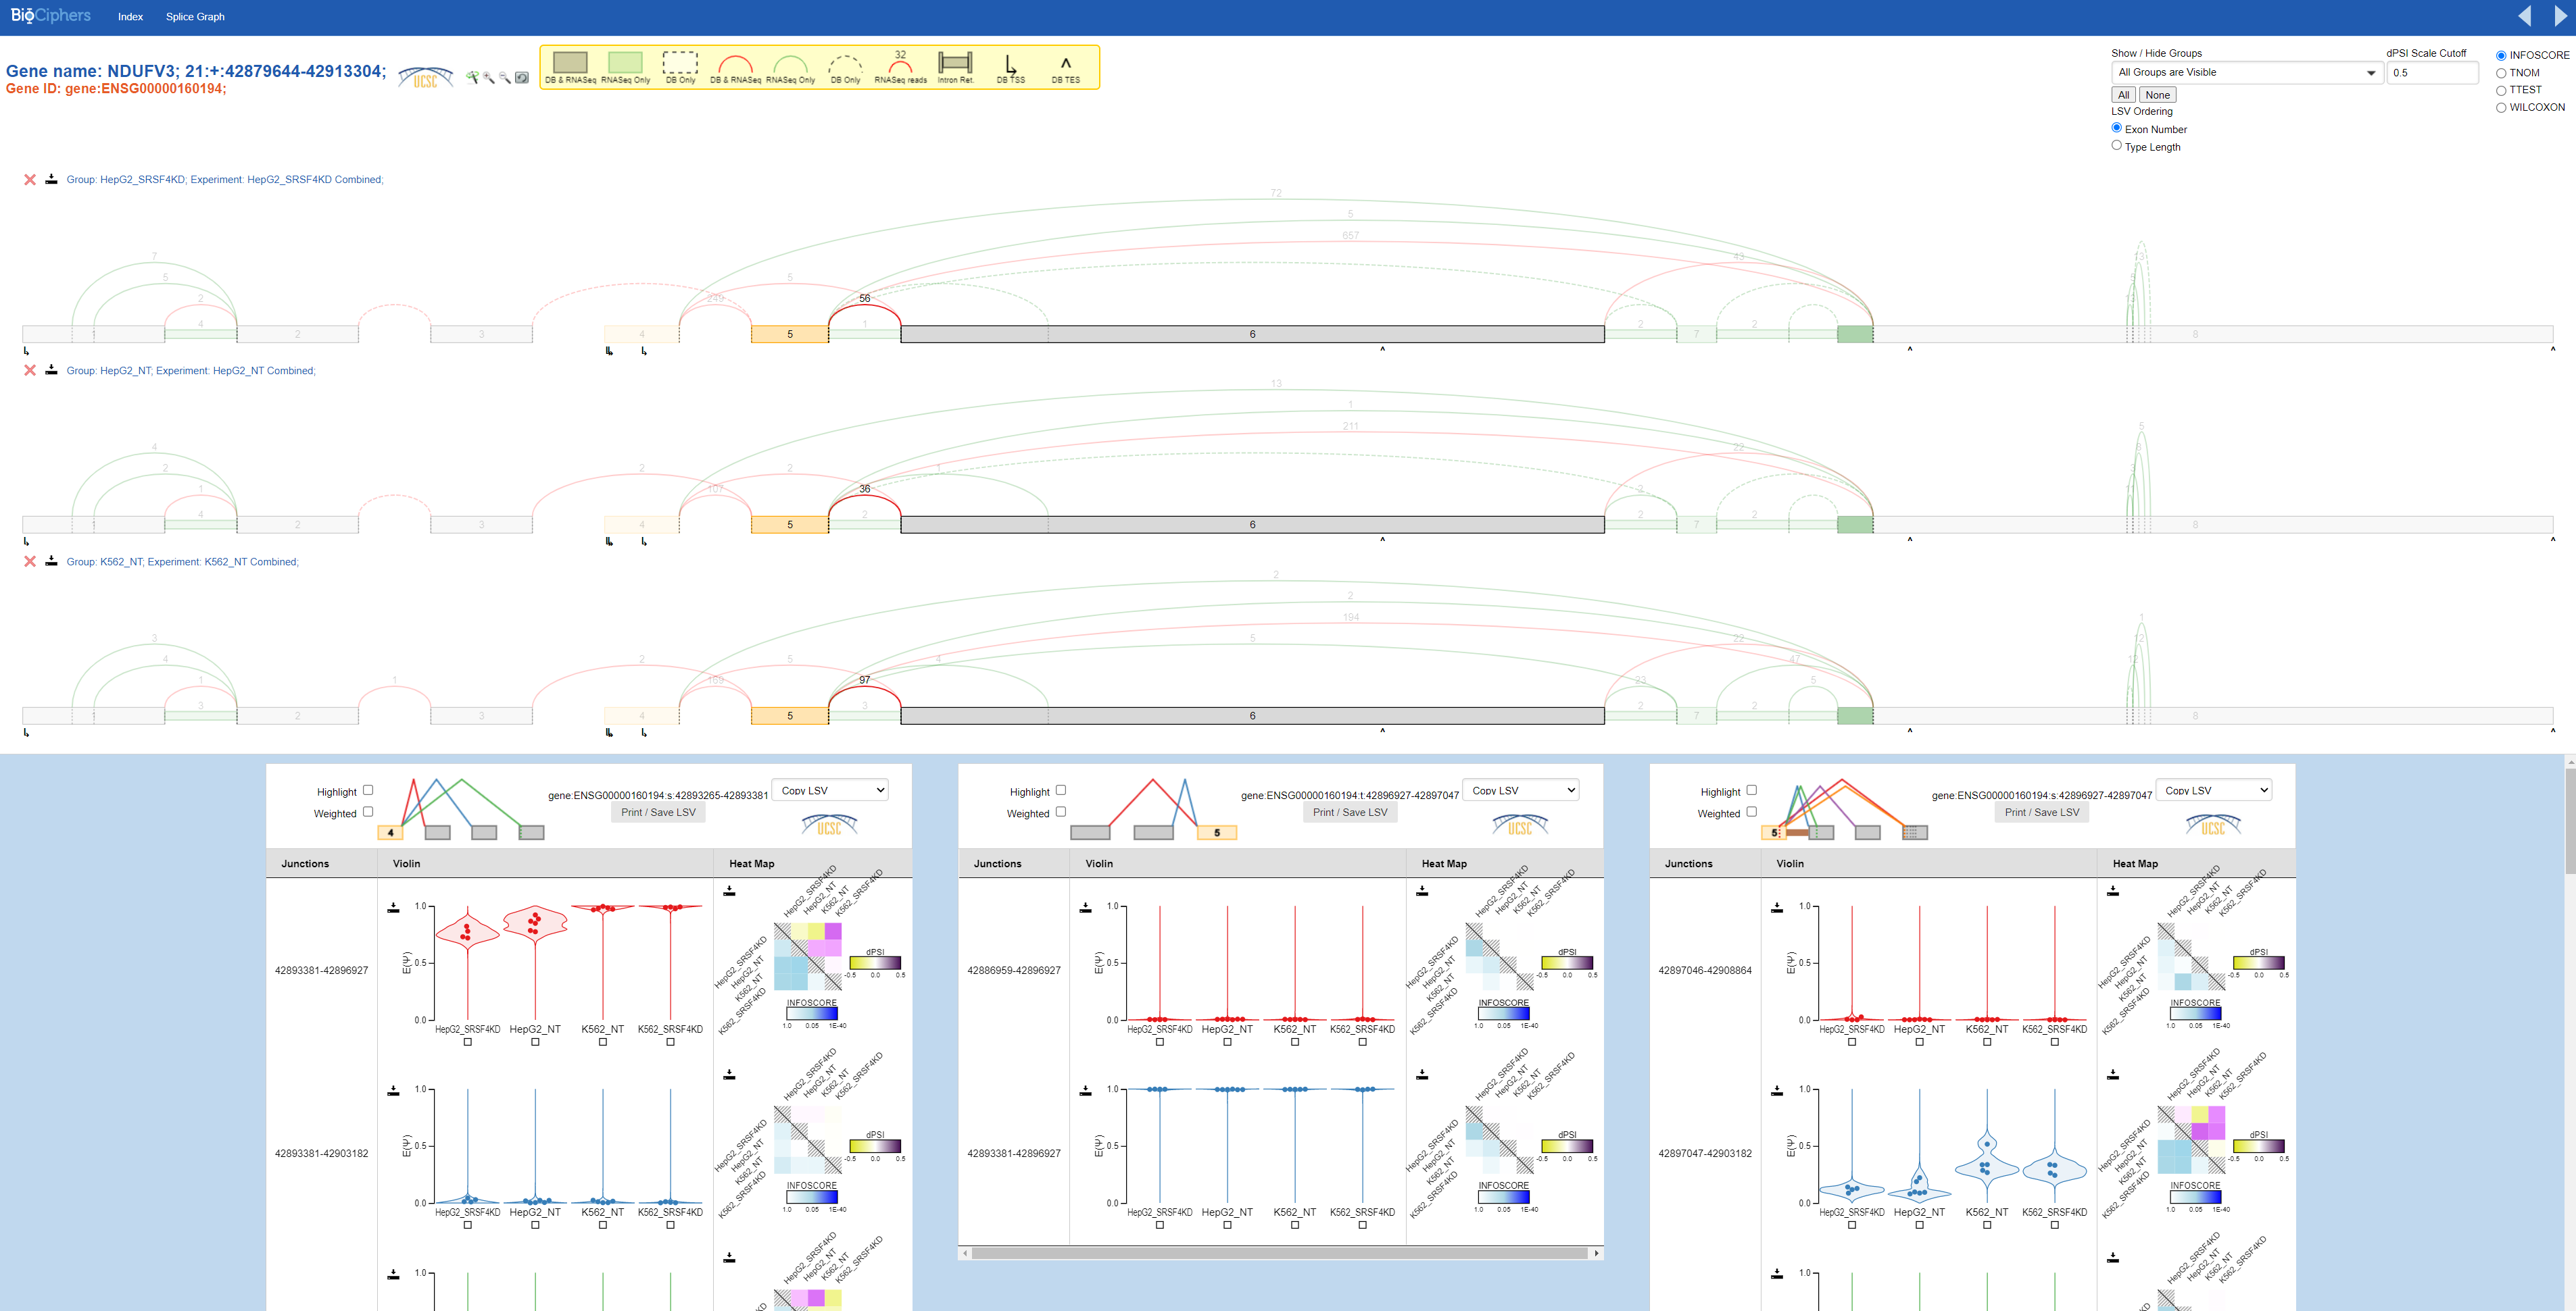Check Weighted in LSV s:42893265-42893381 panel
The width and height of the screenshot is (2576, 1311).
point(368,811)
